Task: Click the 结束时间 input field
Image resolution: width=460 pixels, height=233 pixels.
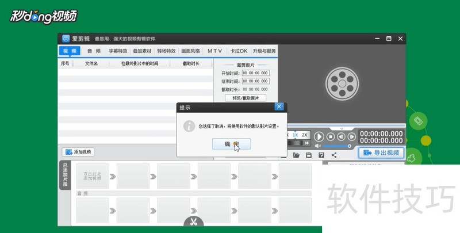Action: click(255, 81)
